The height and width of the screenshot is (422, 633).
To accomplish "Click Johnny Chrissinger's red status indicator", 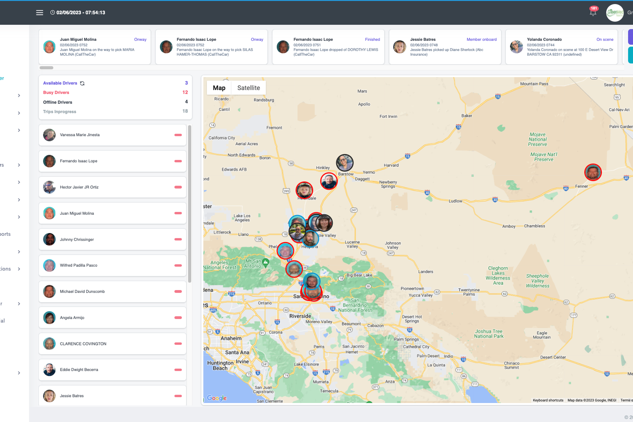I will coord(178,240).
